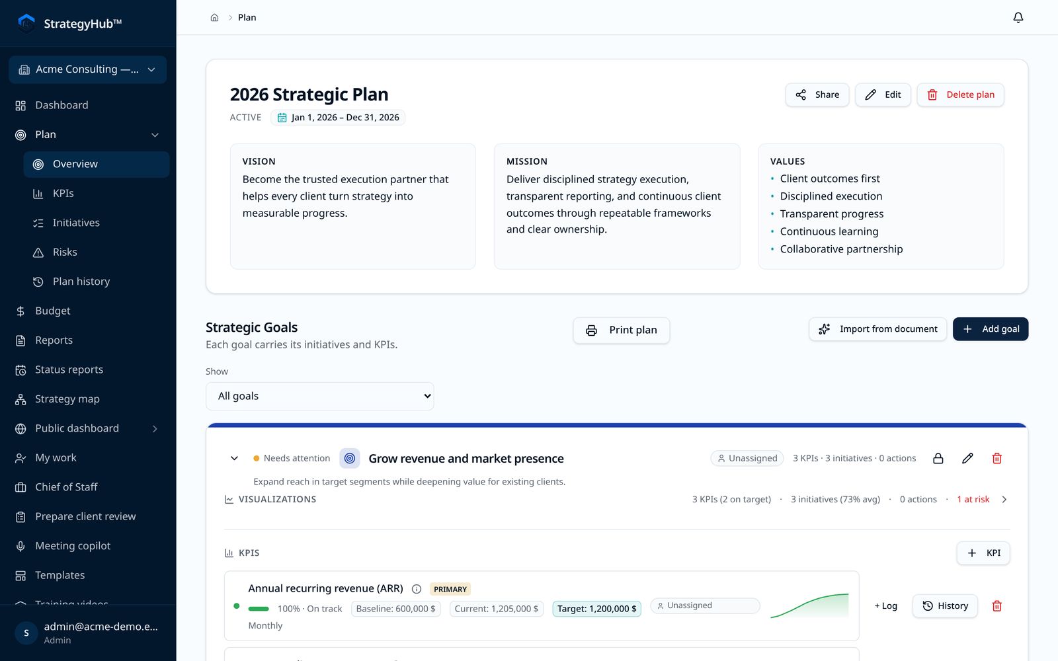The image size is (1058, 661).
Task: Edit Grow revenue goal pencil icon
Action: point(967,458)
